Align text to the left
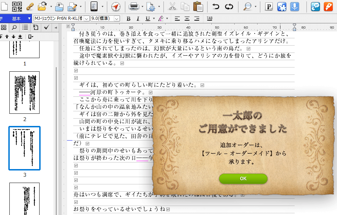Screen dimensions: 337x215 point(177,19)
